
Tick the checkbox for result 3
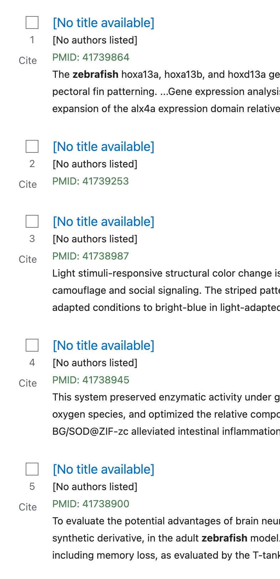pos(32,221)
